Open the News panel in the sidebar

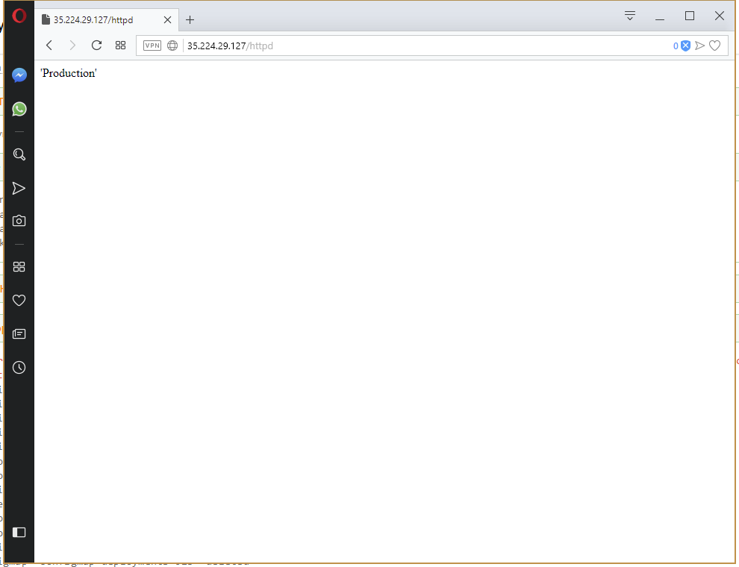coord(19,333)
